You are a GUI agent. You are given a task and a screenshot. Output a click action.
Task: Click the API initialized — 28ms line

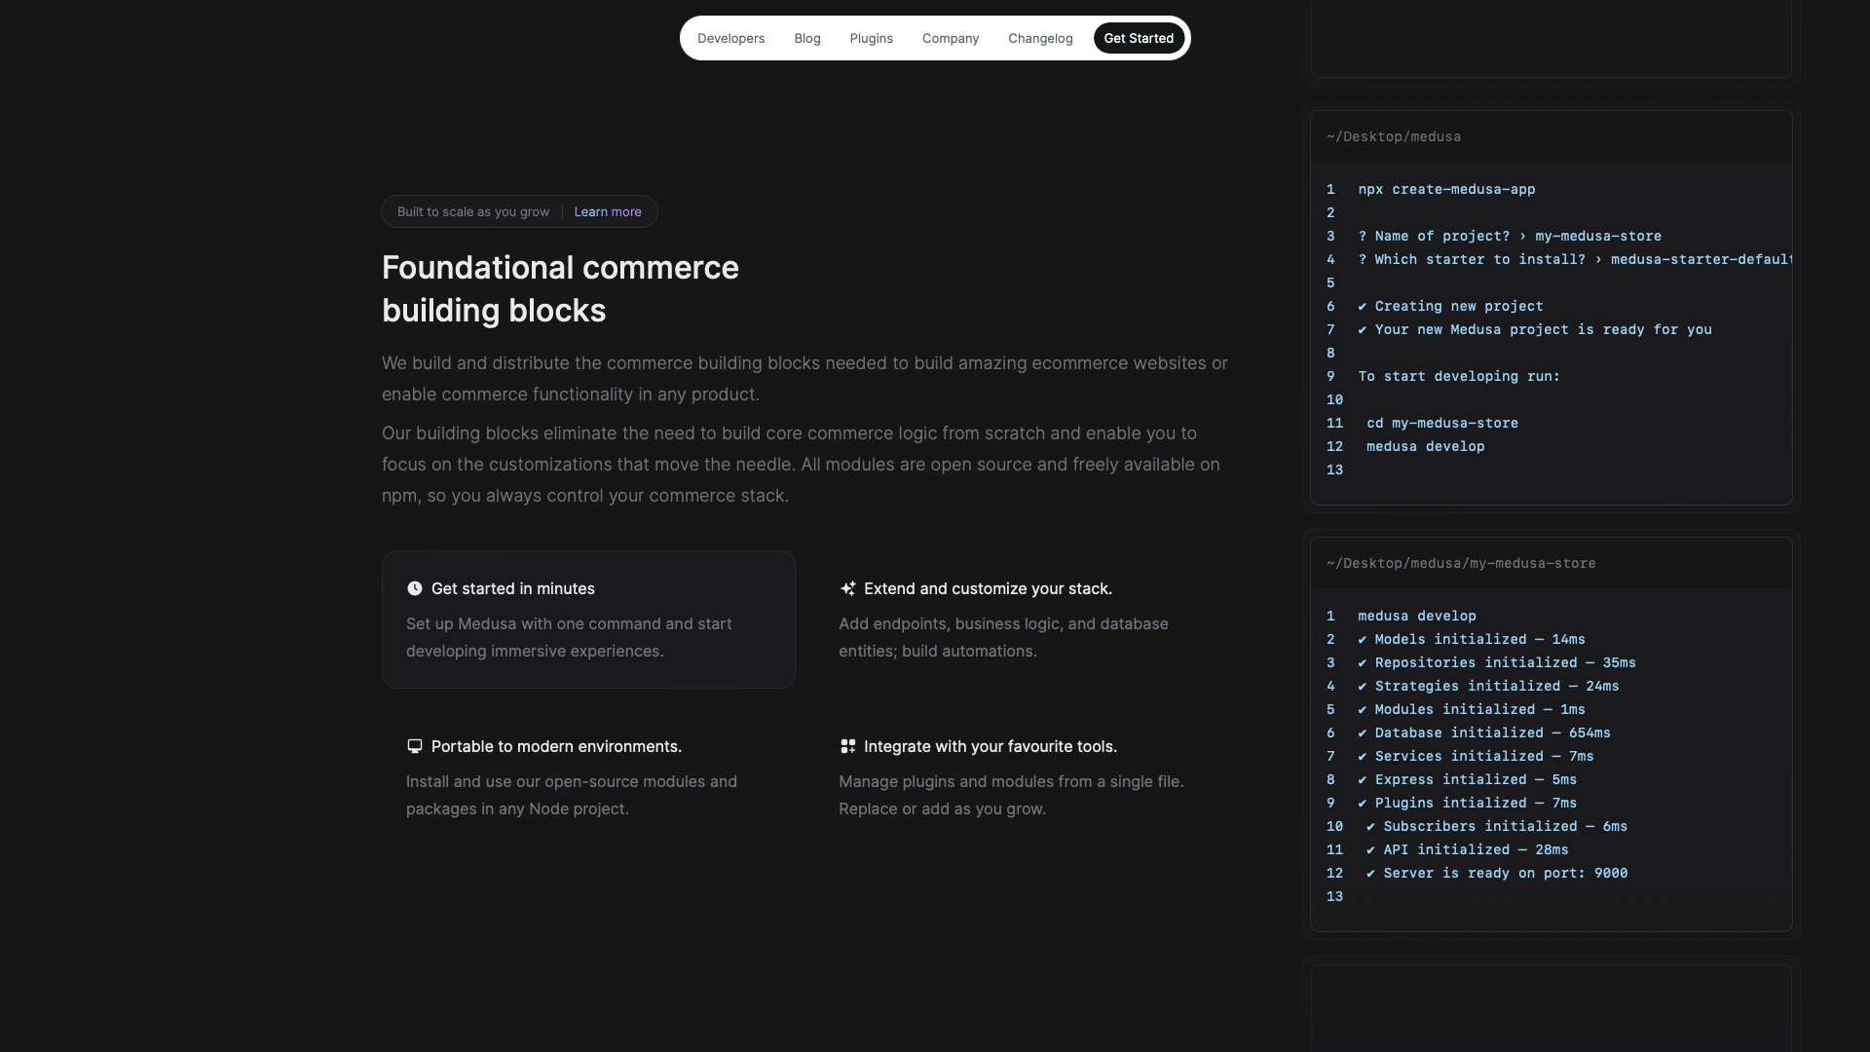click(x=1468, y=849)
